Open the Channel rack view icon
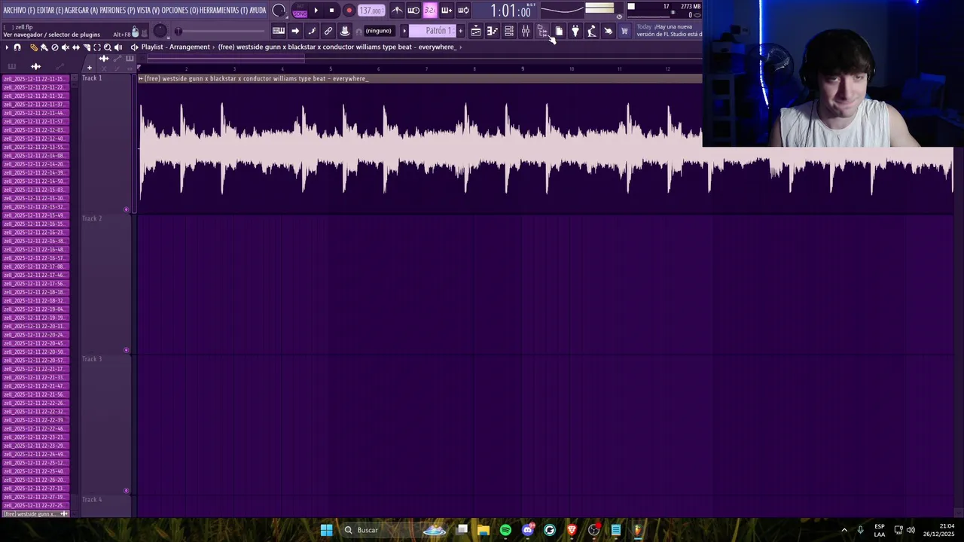 509,31
